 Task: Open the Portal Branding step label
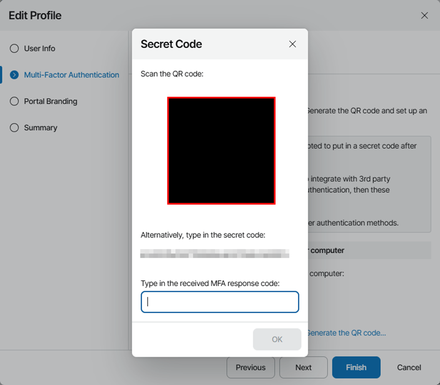(x=51, y=101)
